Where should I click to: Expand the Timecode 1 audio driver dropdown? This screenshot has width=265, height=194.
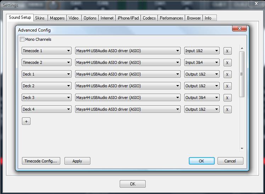click(x=128, y=51)
